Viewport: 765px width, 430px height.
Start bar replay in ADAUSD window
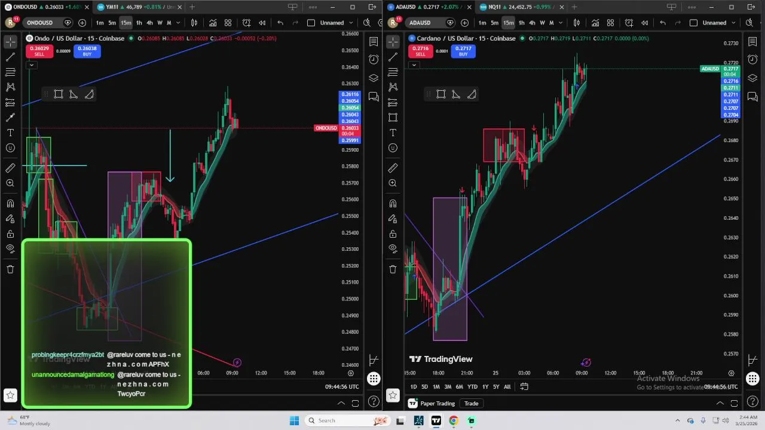coord(644,23)
